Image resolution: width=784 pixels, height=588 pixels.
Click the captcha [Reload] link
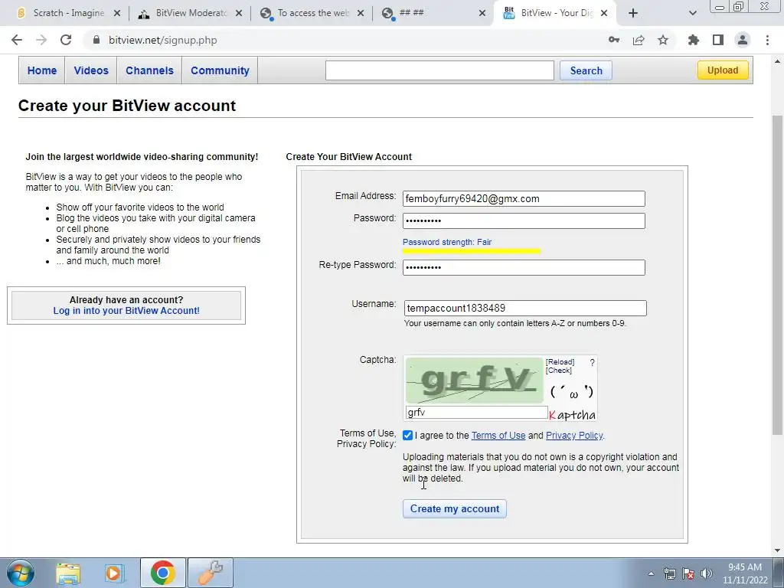click(560, 361)
